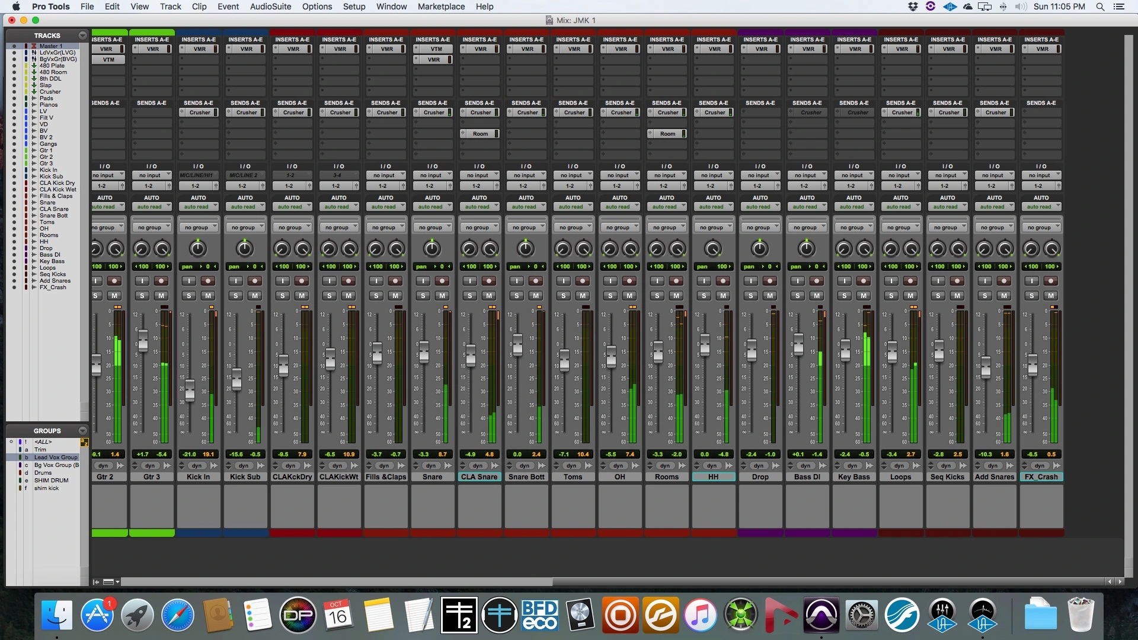The width and height of the screenshot is (1138, 640).
Task: Open group assignment selector on Snare strip
Action: 432,228
